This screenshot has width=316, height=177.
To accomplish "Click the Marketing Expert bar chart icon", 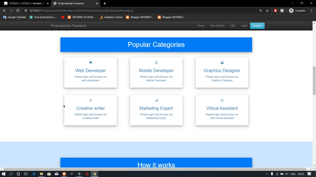I will click(x=156, y=100).
